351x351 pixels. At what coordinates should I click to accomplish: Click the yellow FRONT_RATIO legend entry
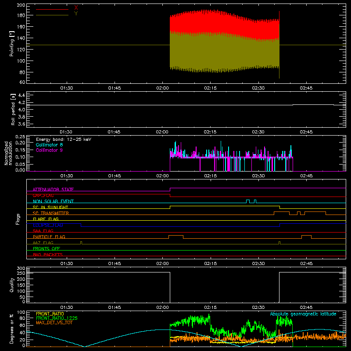[x=50, y=314]
